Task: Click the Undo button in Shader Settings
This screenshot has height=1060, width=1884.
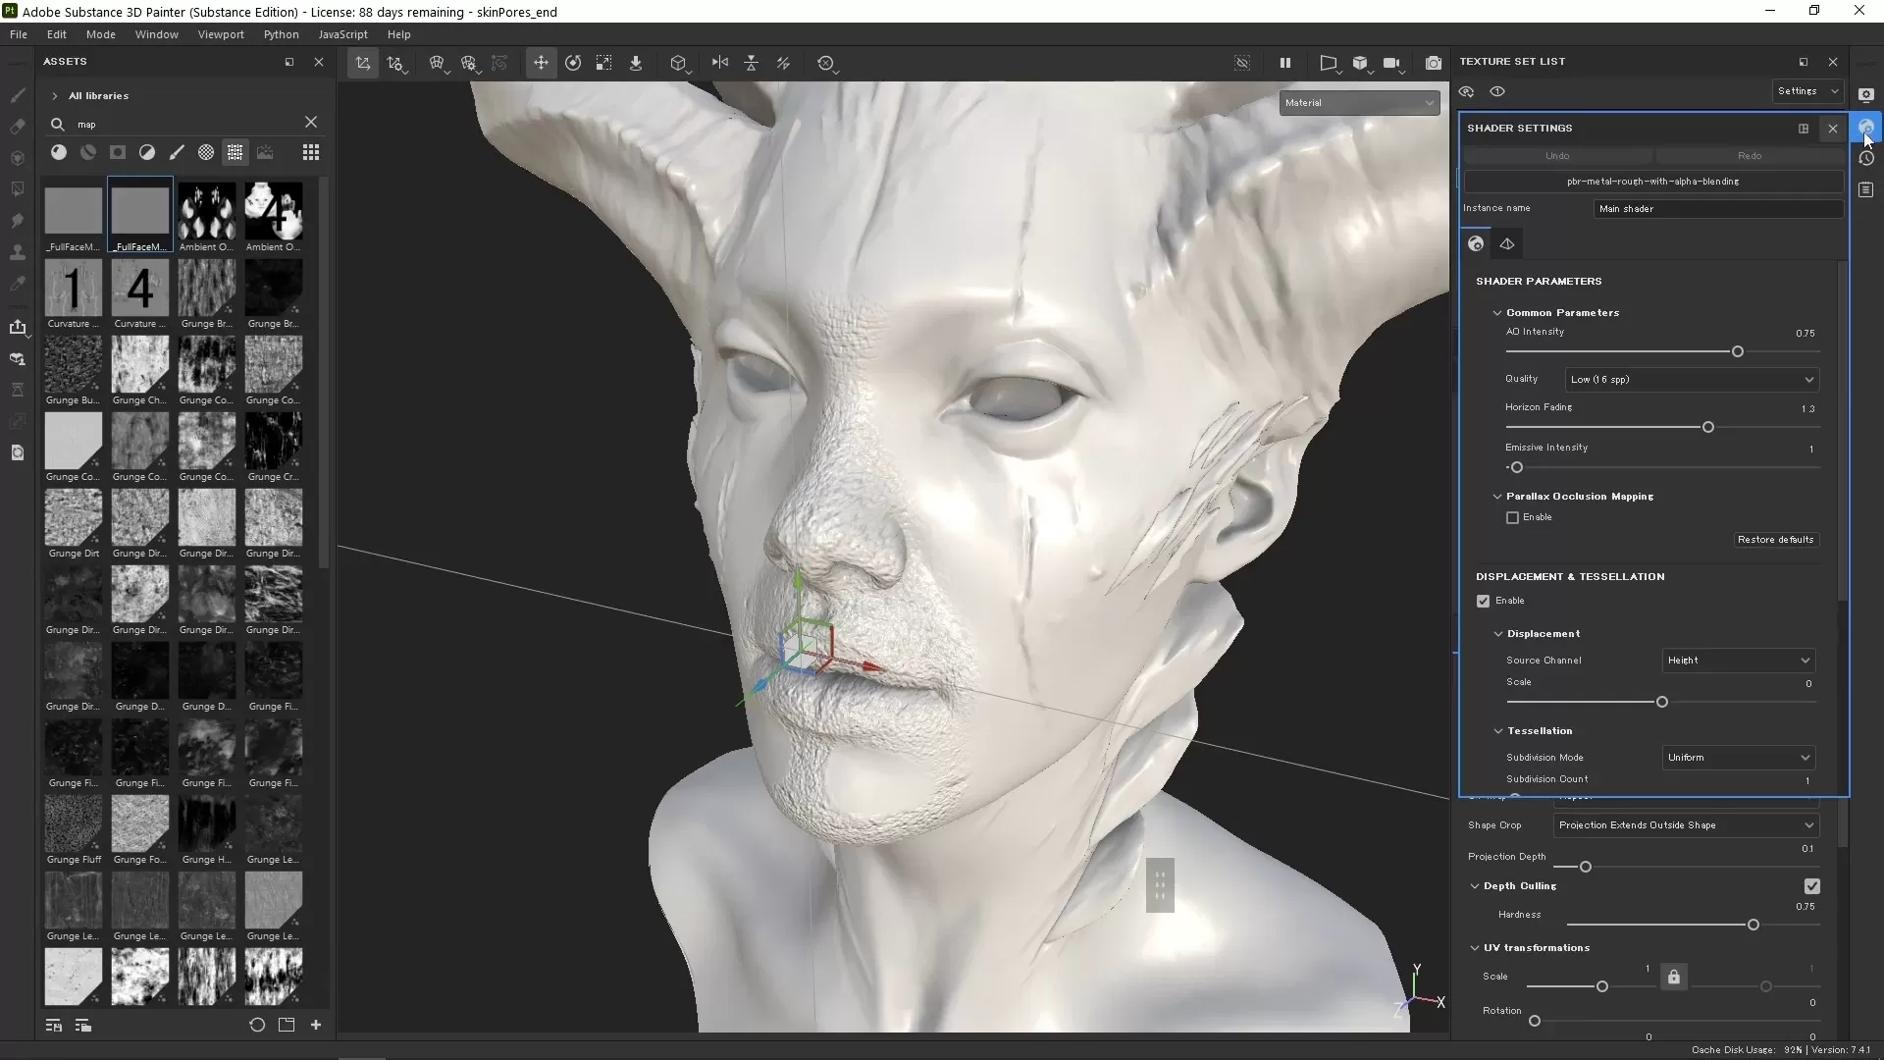Action: (x=1558, y=155)
